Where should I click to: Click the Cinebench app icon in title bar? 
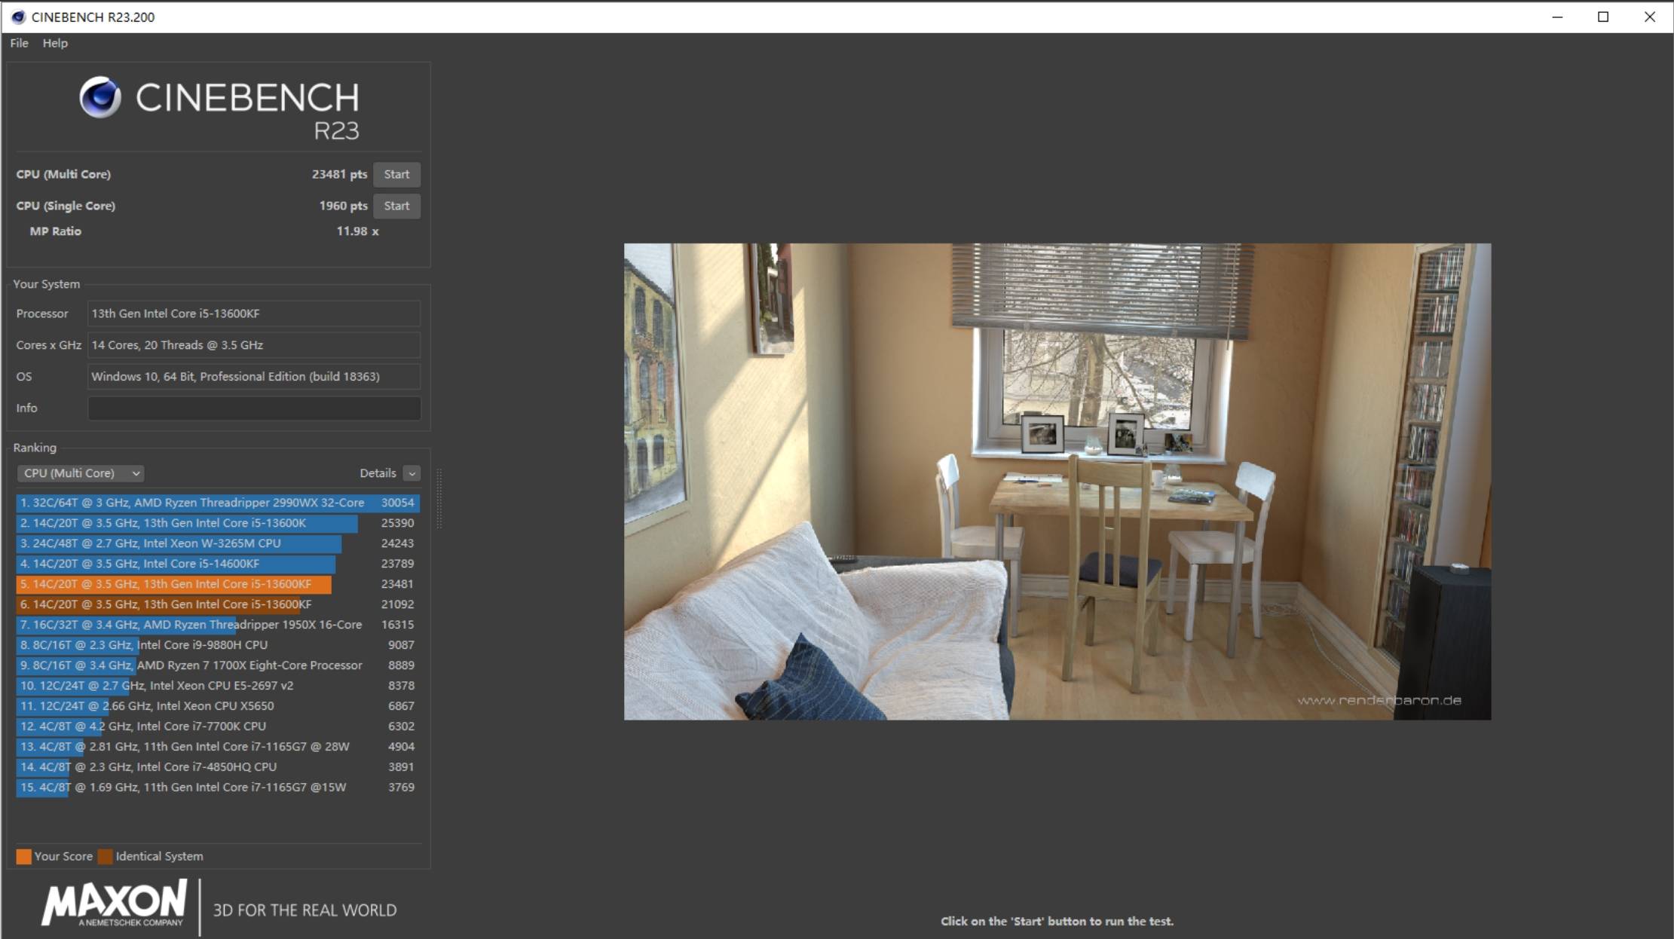[x=18, y=17]
